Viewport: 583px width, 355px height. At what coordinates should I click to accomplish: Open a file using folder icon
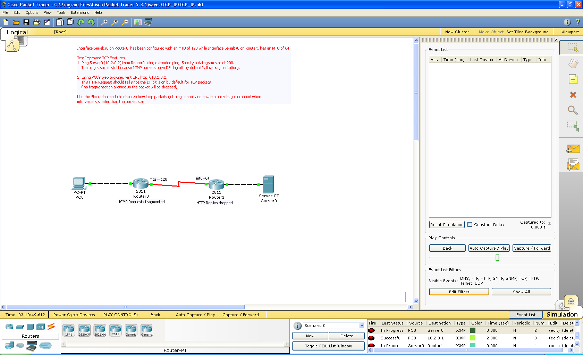[16, 22]
